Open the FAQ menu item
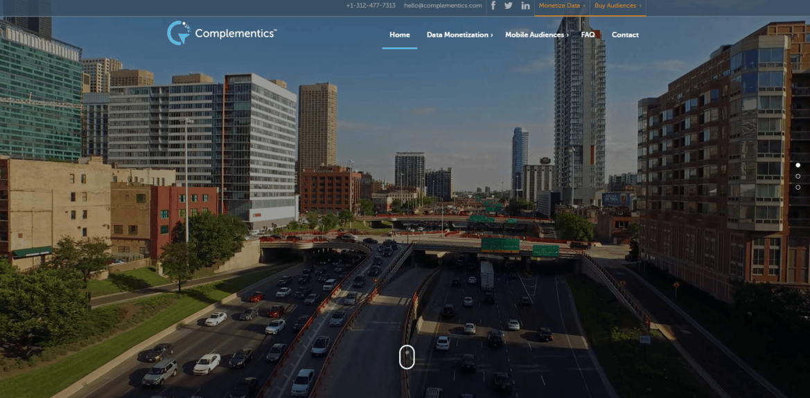 click(x=588, y=35)
